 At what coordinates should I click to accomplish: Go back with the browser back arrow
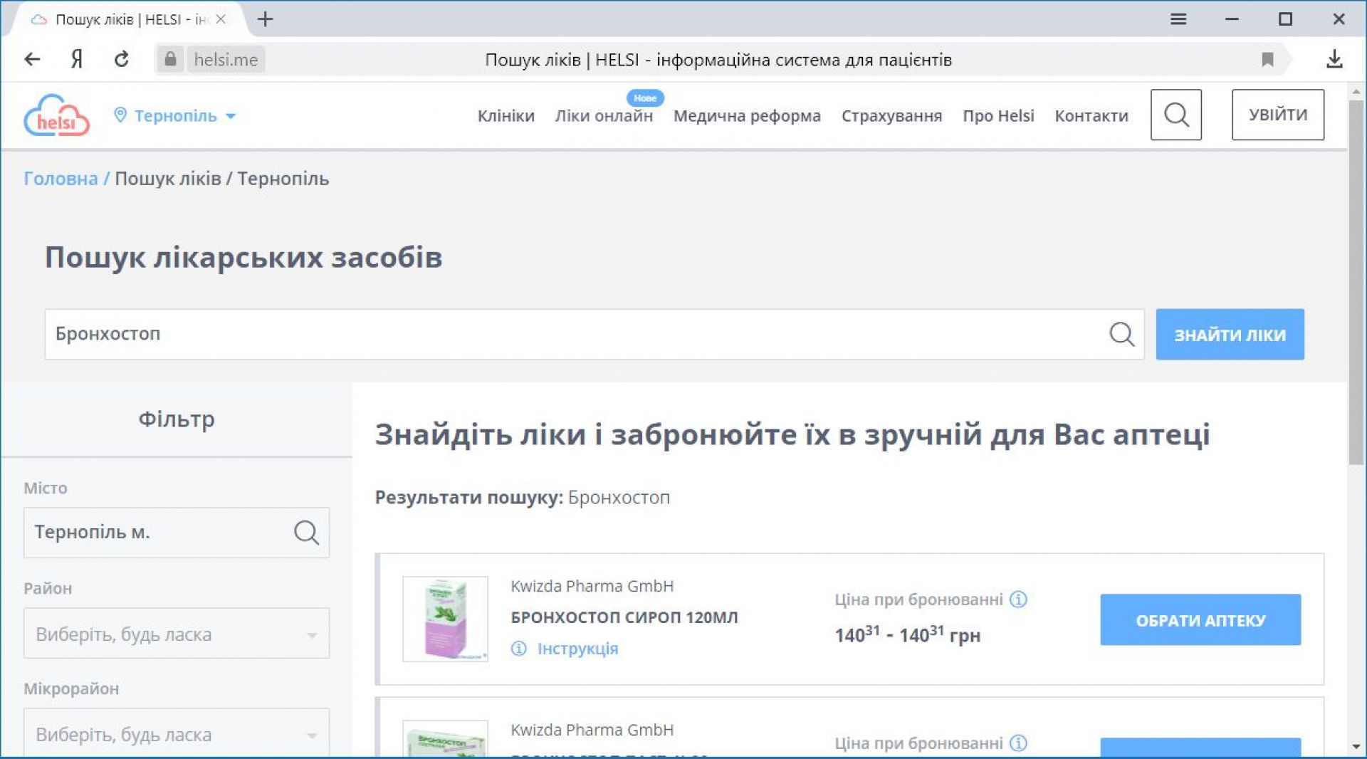click(32, 59)
